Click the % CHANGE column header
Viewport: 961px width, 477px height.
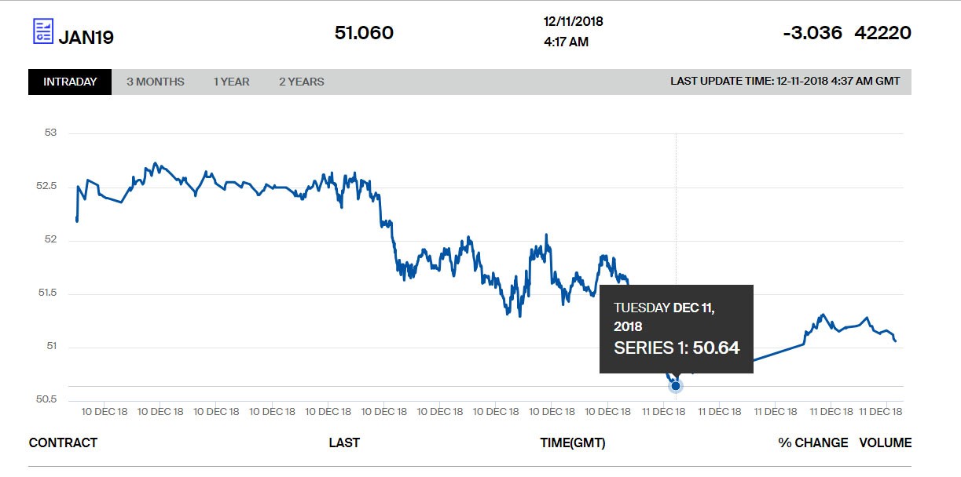813,442
